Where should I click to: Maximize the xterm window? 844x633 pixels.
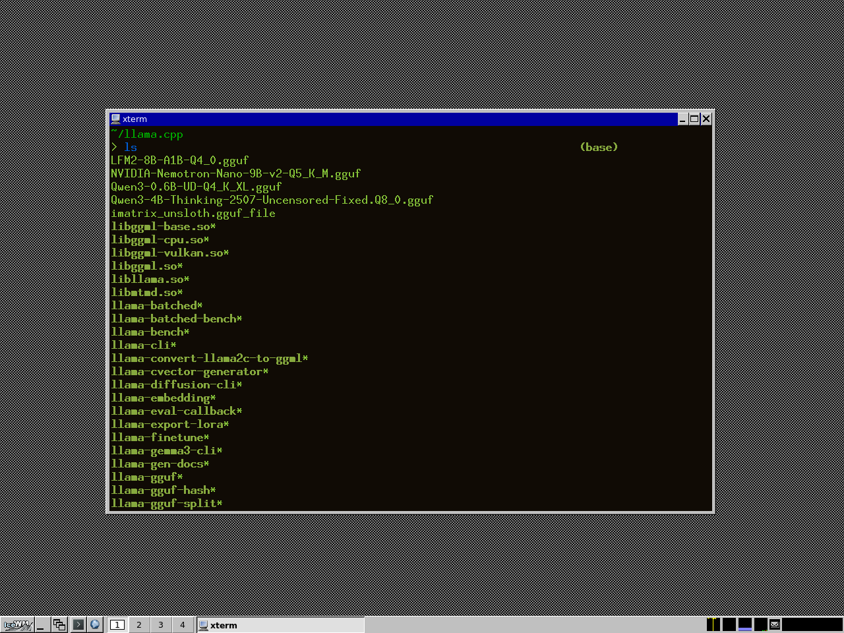(694, 119)
